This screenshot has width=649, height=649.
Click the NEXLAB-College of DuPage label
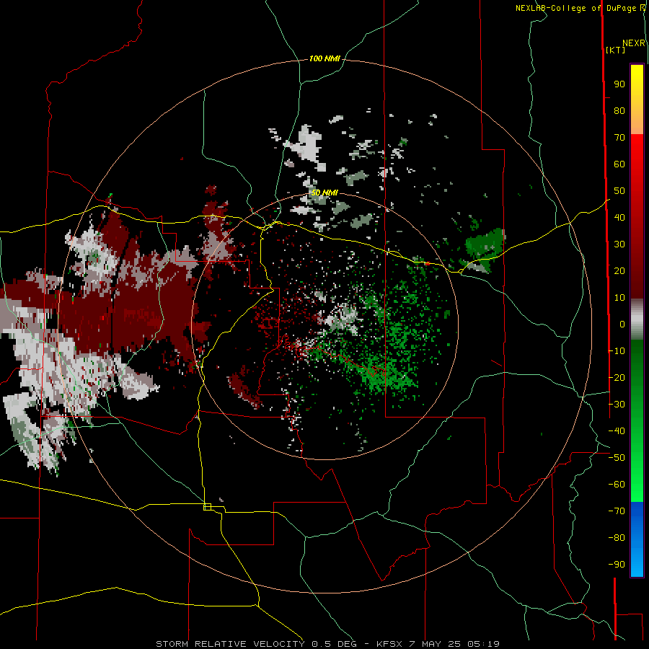tap(580, 8)
